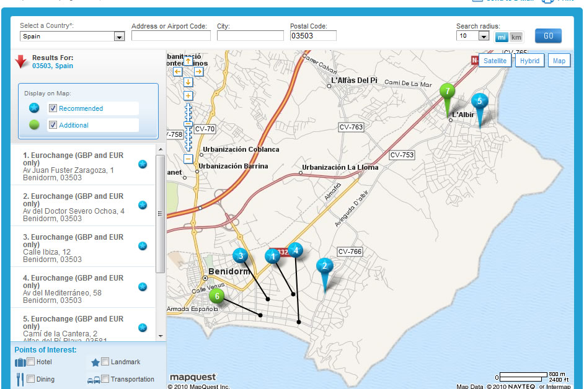This screenshot has width=584, height=389.
Task: Select blue map marker number 5
Action: [480, 101]
